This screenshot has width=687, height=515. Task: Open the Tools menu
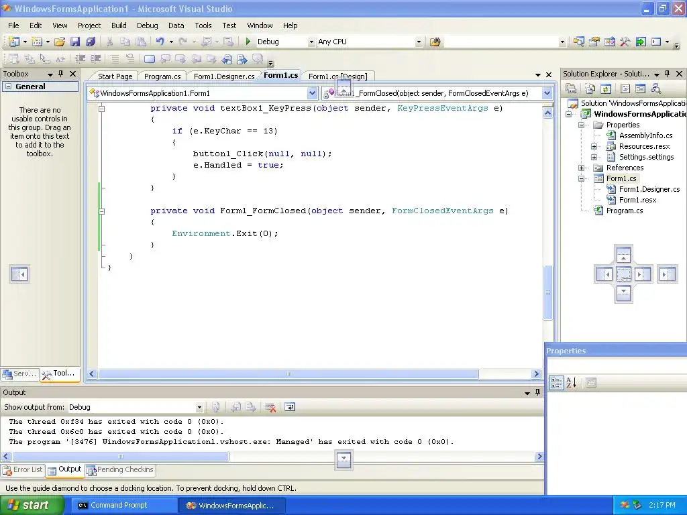(x=203, y=25)
